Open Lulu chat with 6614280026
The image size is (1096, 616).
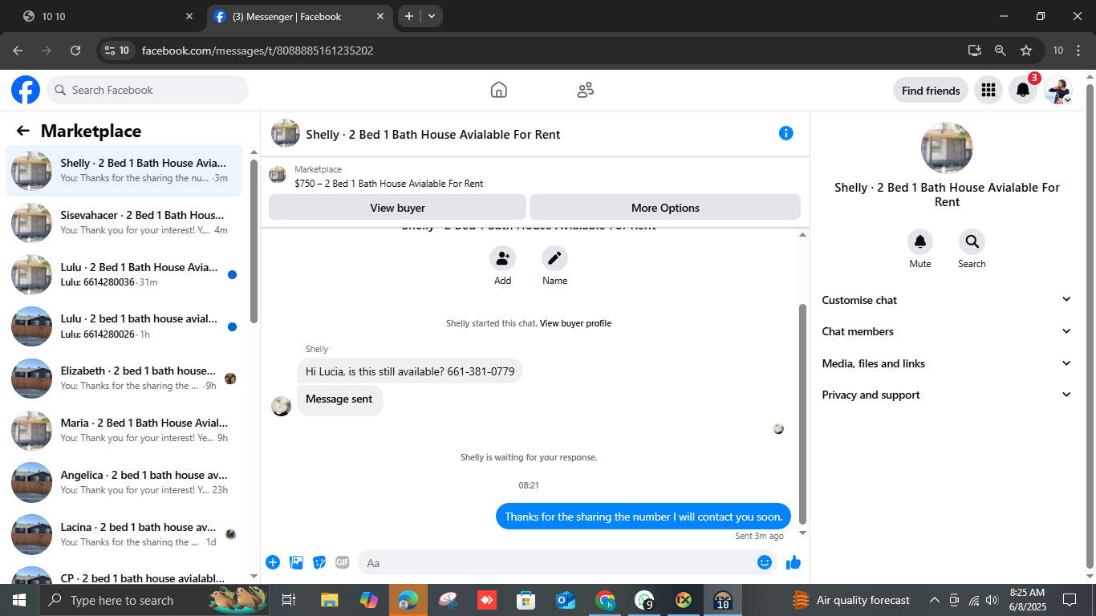pos(124,326)
